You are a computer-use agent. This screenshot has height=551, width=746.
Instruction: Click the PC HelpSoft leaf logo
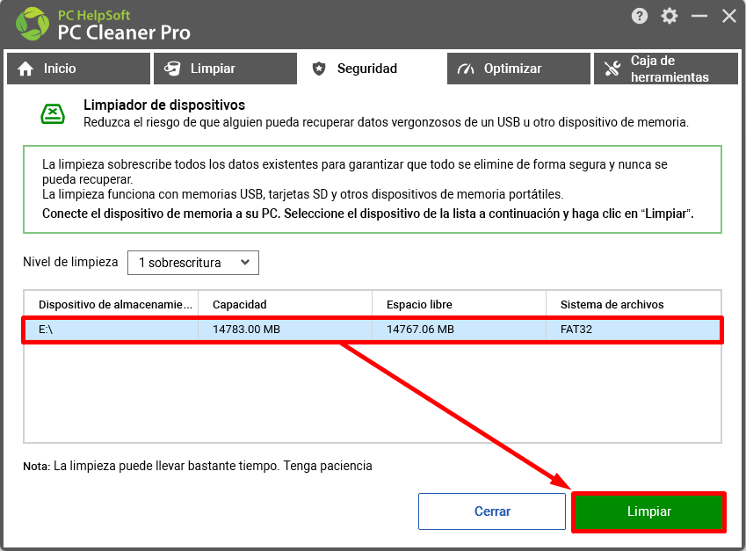pyautogui.click(x=33, y=24)
